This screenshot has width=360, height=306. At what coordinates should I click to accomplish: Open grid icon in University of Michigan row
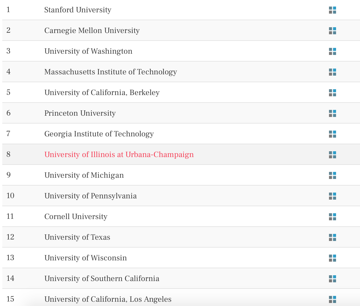click(333, 175)
